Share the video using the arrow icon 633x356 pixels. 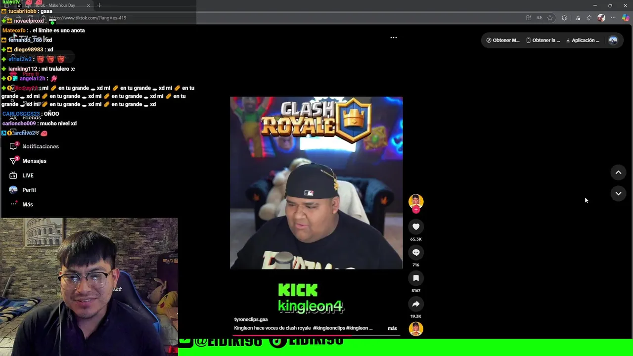click(x=416, y=304)
